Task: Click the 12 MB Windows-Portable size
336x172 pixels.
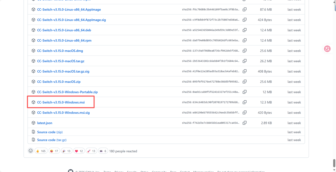Action: pos(267,92)
